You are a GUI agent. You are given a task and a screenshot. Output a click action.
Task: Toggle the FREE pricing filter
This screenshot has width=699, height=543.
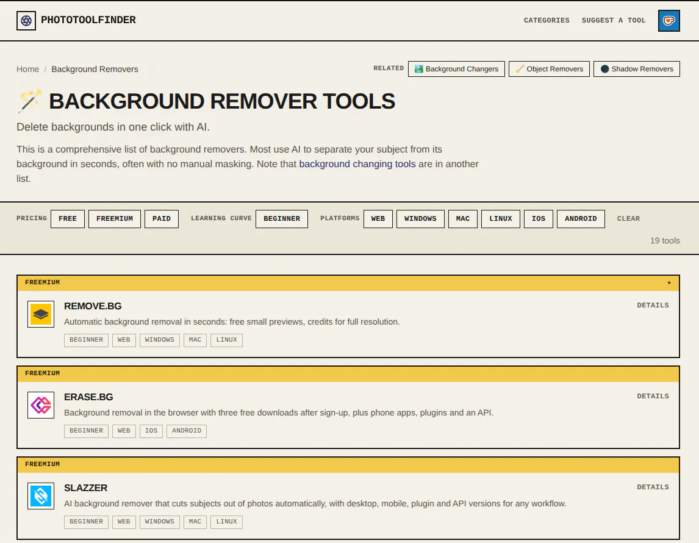pyautogui.click(x=68, y=219)
